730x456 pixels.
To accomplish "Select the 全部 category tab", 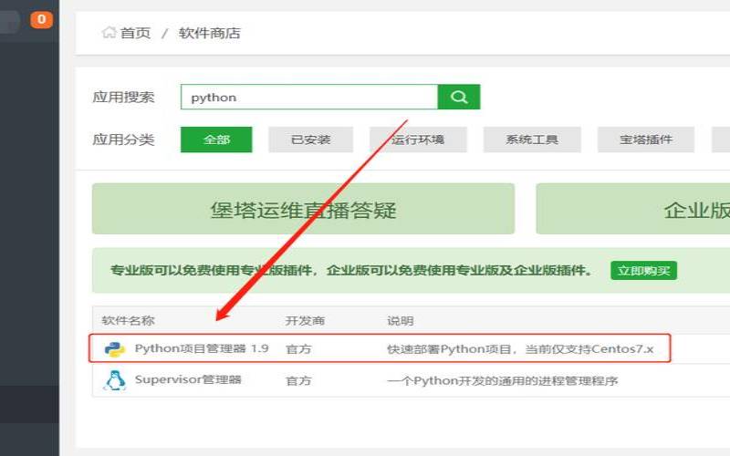I will [216, 140].
